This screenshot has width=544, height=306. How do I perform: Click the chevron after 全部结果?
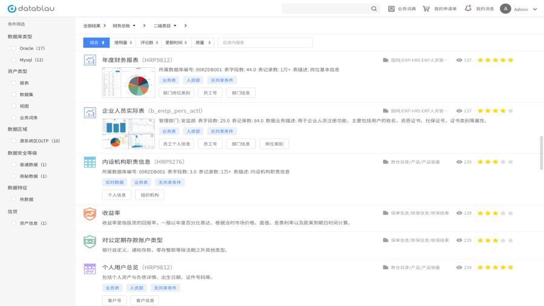[105, 25]
